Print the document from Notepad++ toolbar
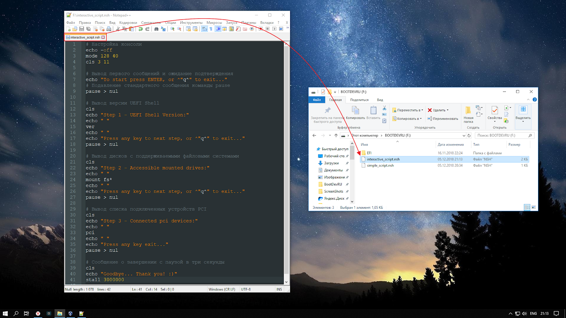This screenshot has width=566, height=318. tap(109, 29)
